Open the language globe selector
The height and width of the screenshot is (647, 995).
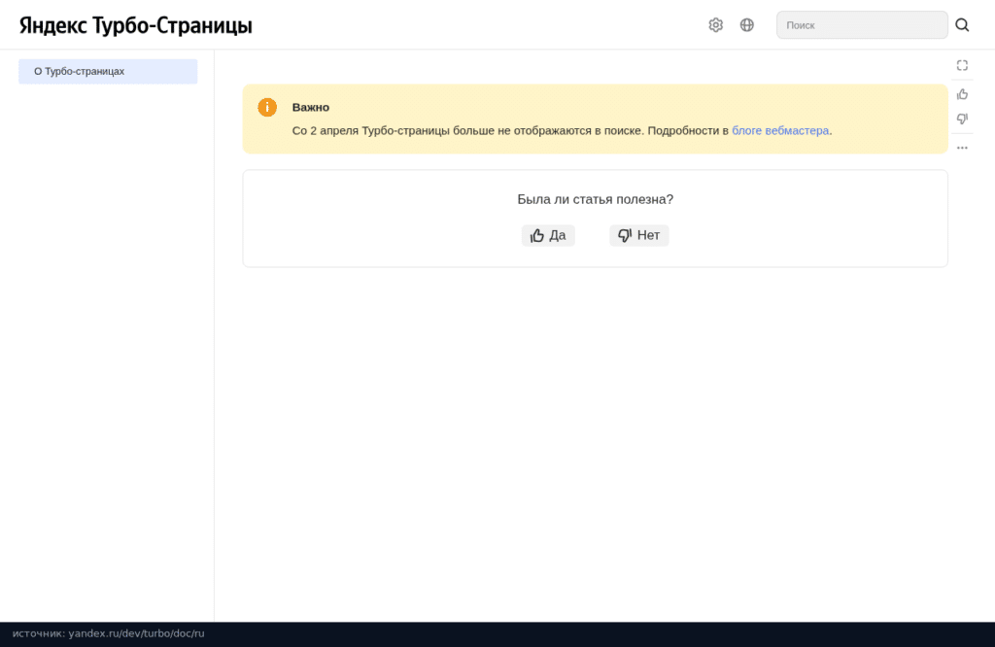[x=747, y=24]
